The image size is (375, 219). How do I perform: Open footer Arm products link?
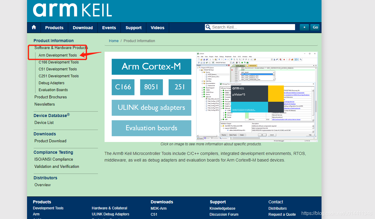coord(36,214)
